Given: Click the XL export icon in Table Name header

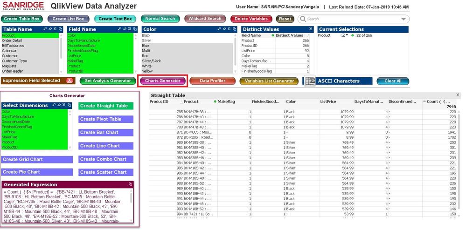Looking at the screenshot, I should coord(56,29).
